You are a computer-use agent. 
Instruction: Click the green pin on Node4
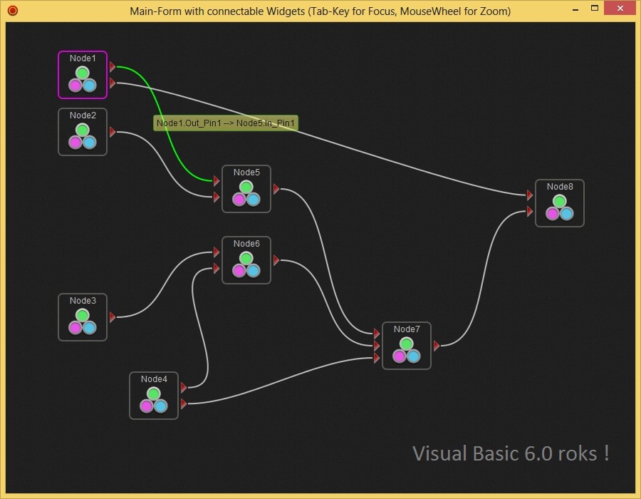click(154, 393)
